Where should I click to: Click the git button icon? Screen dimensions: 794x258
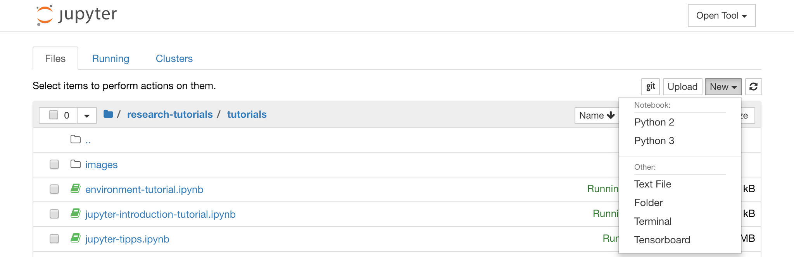click(651, 87)
